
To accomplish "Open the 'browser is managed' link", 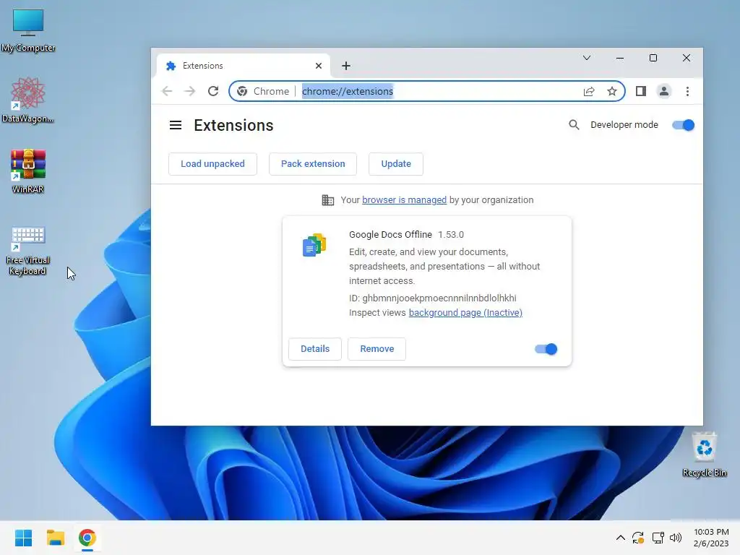I will pyautogui.click(x=405, y=199).
